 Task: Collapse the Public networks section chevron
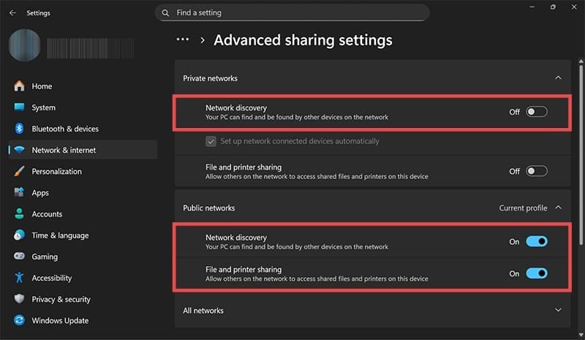click(558, 208)
